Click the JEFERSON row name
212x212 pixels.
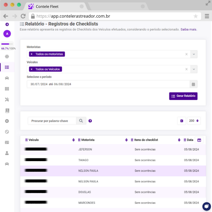pos(85,149)
